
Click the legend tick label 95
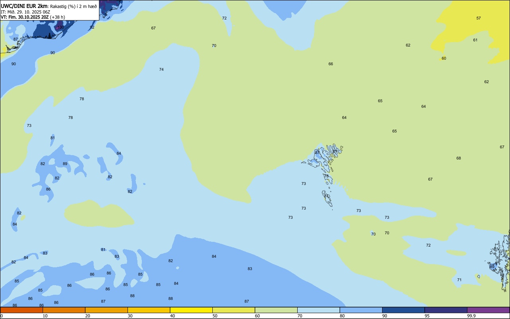pyautogui.click(x=427, y=316)
